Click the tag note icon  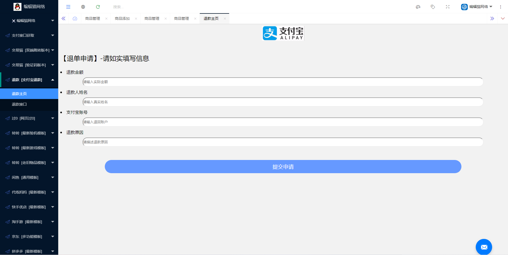433,7
